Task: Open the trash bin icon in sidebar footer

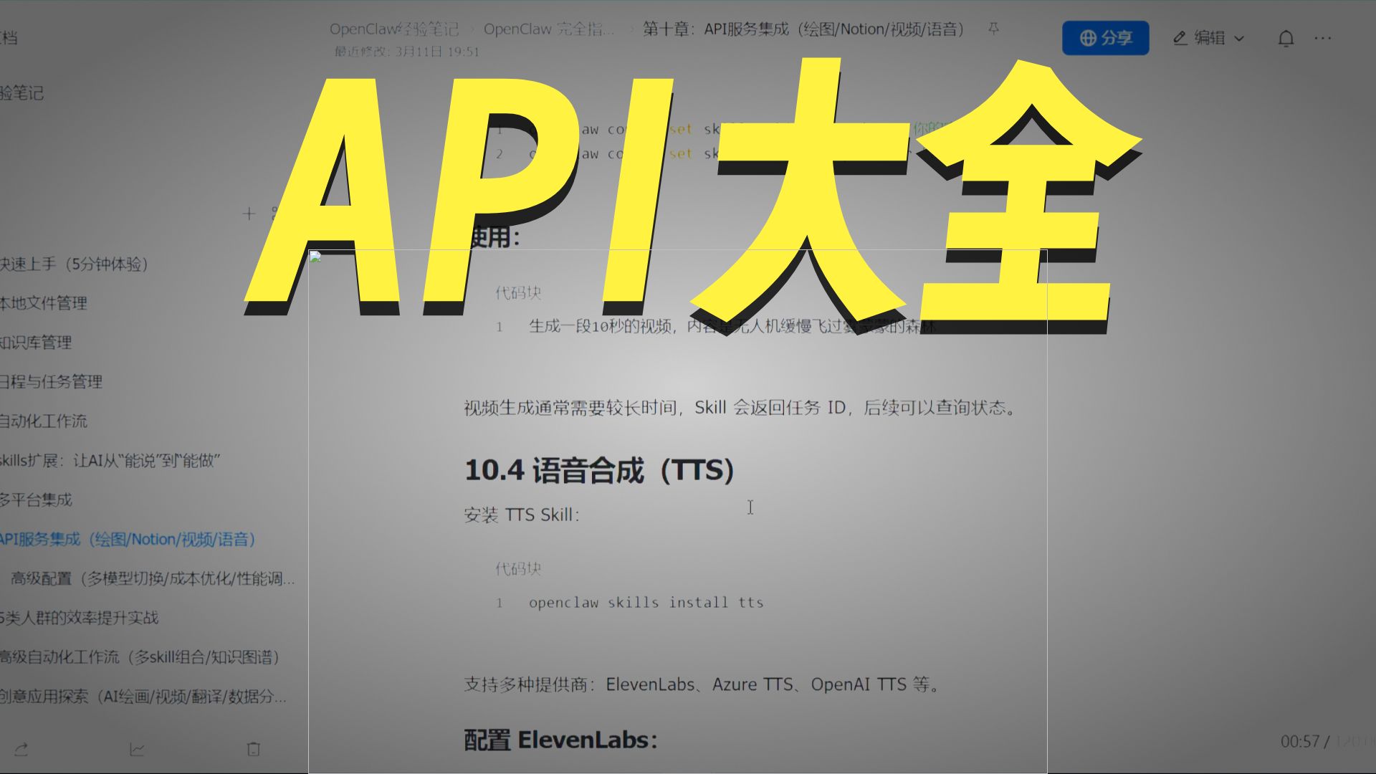Action: tap(253, 750)
